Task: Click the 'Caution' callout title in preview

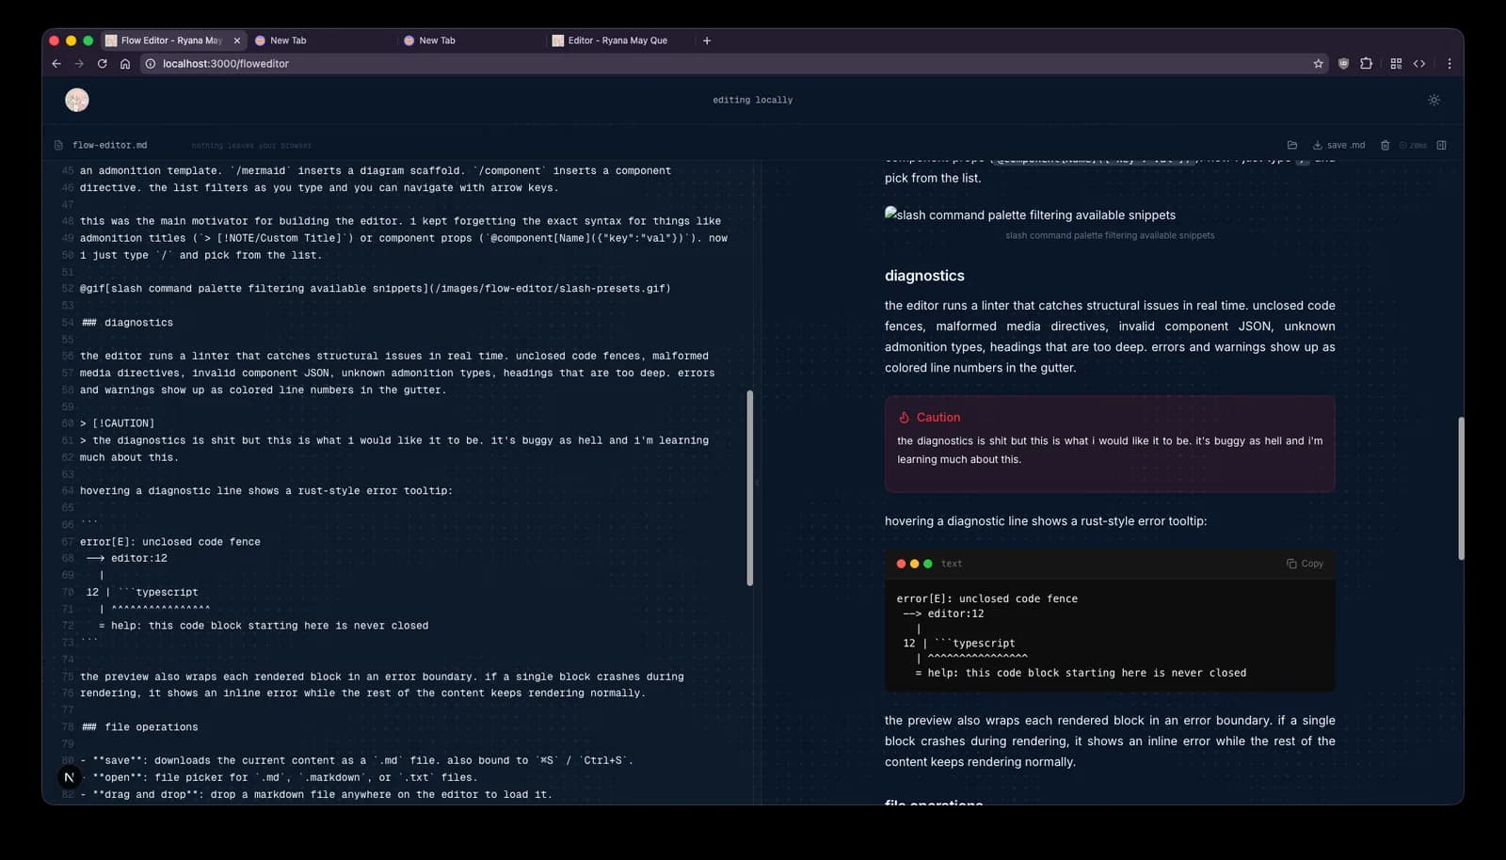Action: (x=938, y=418)
